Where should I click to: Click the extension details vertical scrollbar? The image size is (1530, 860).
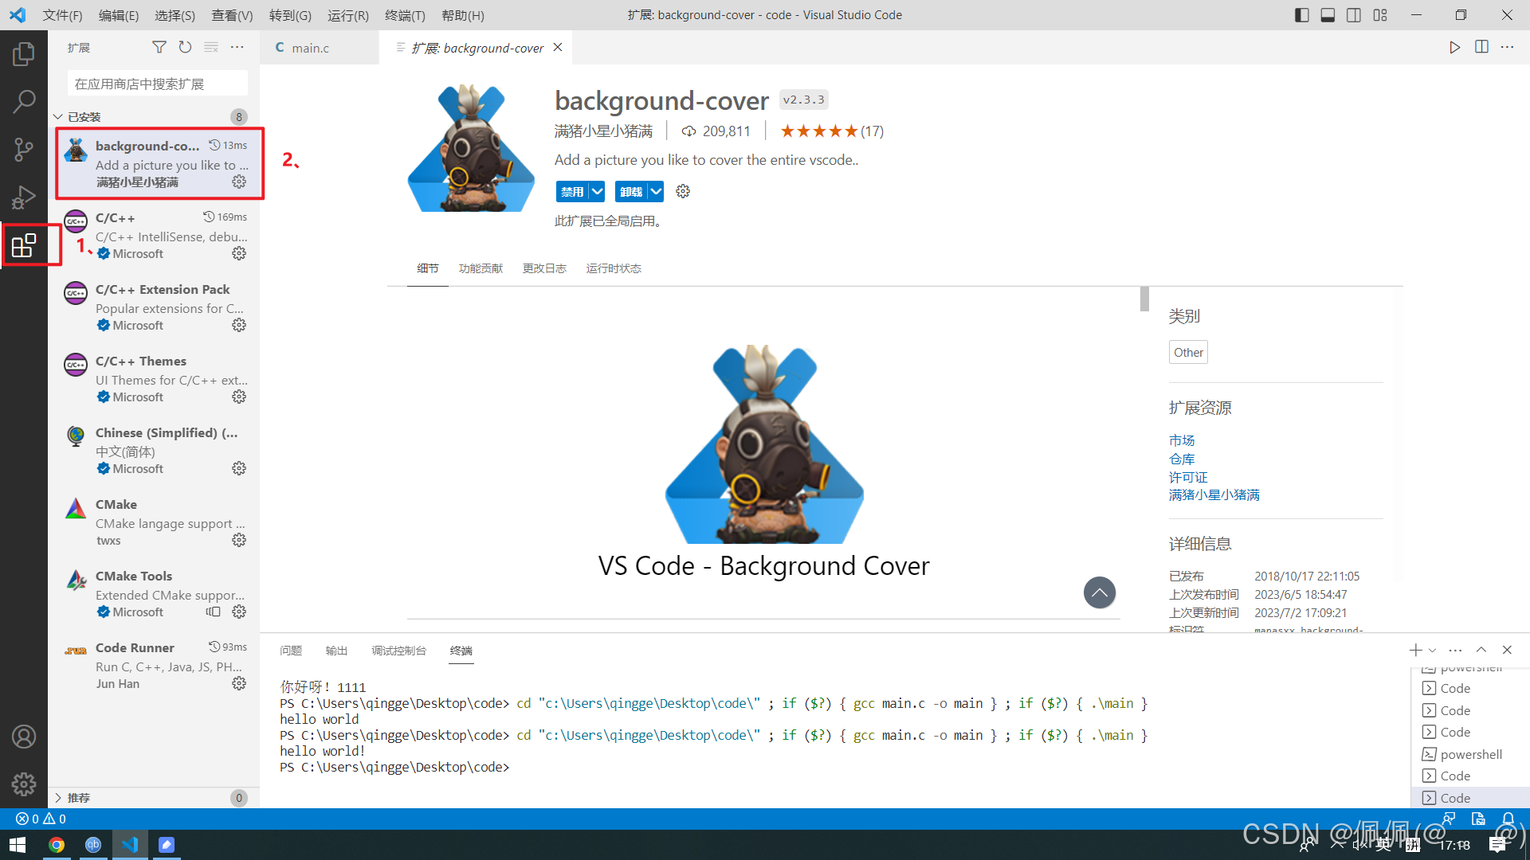click(x=1144, y=299)
